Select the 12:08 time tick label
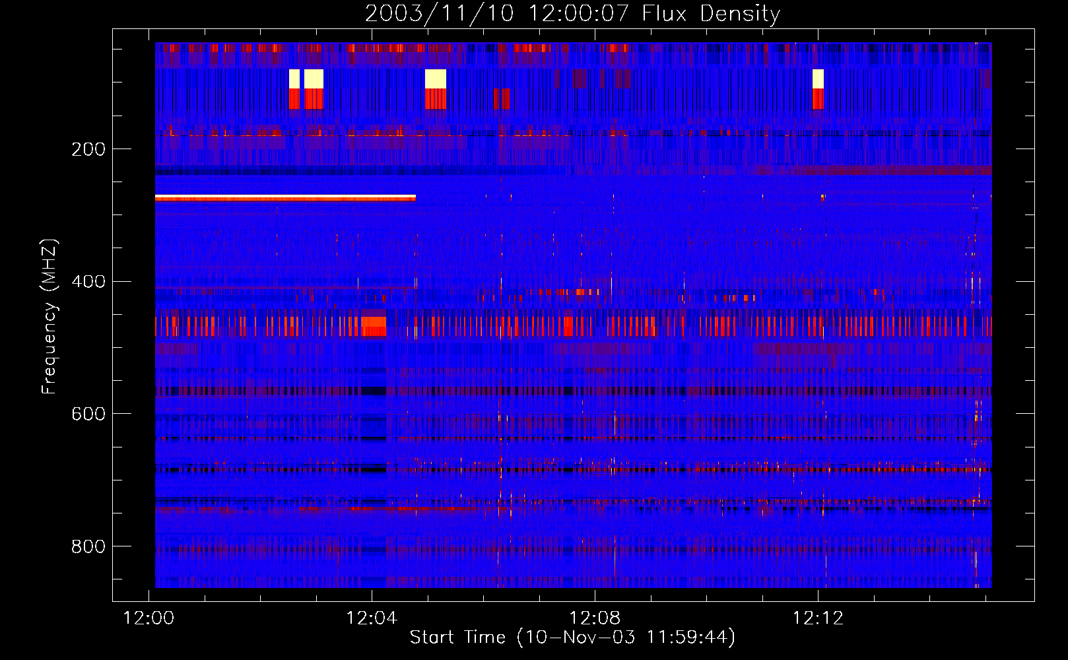 (595, 618)
